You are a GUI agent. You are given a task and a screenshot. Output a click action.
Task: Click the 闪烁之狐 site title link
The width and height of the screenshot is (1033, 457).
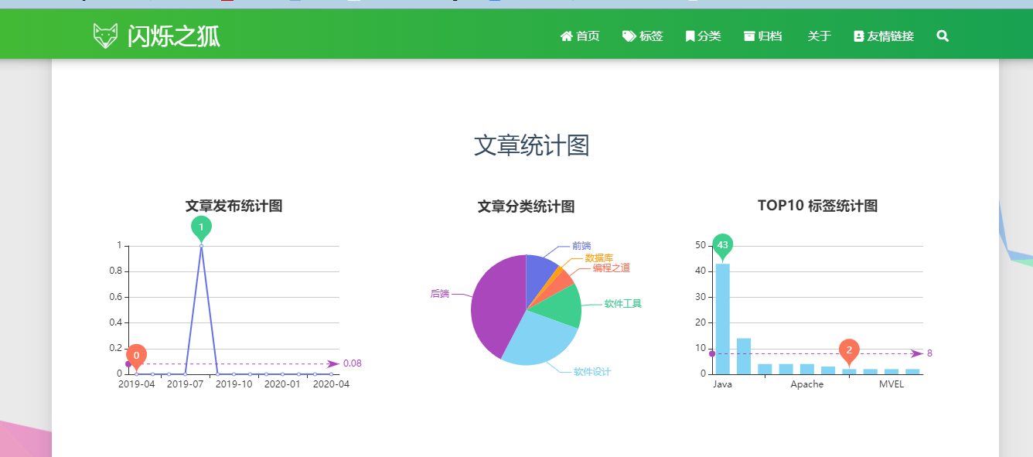click(x=173, y=36)
